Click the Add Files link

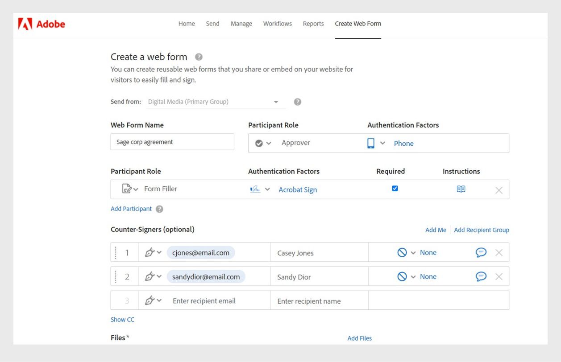pyautogui.click(x=359, y=338)
